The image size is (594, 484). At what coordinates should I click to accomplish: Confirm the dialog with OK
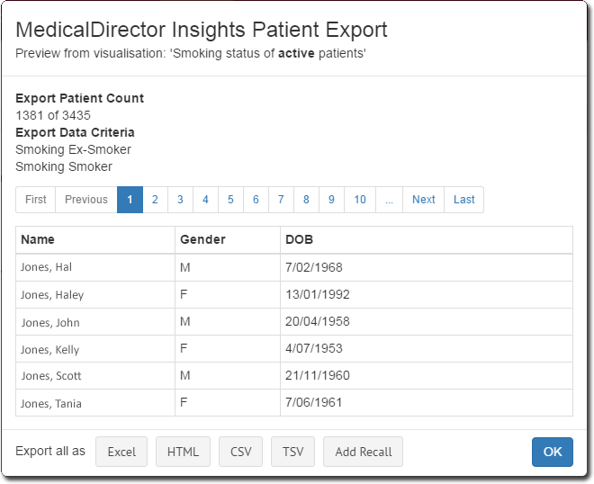pos(552,452)
